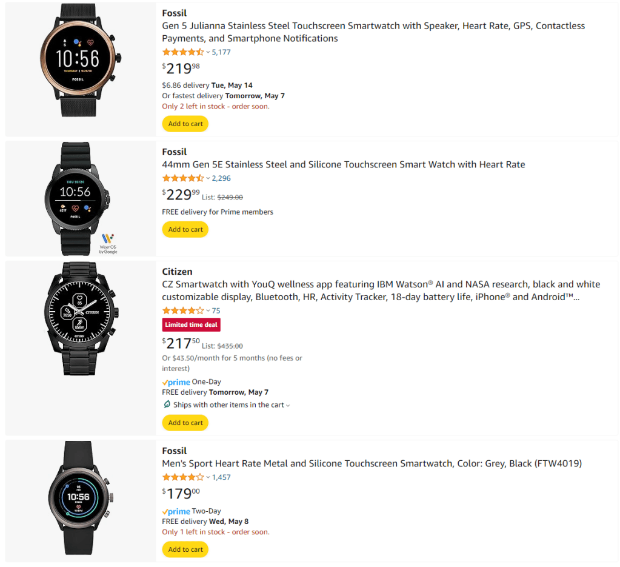Click the star rating of Men's Sport watch
This screenshot has height=567, width=620.
pos(183,477)
